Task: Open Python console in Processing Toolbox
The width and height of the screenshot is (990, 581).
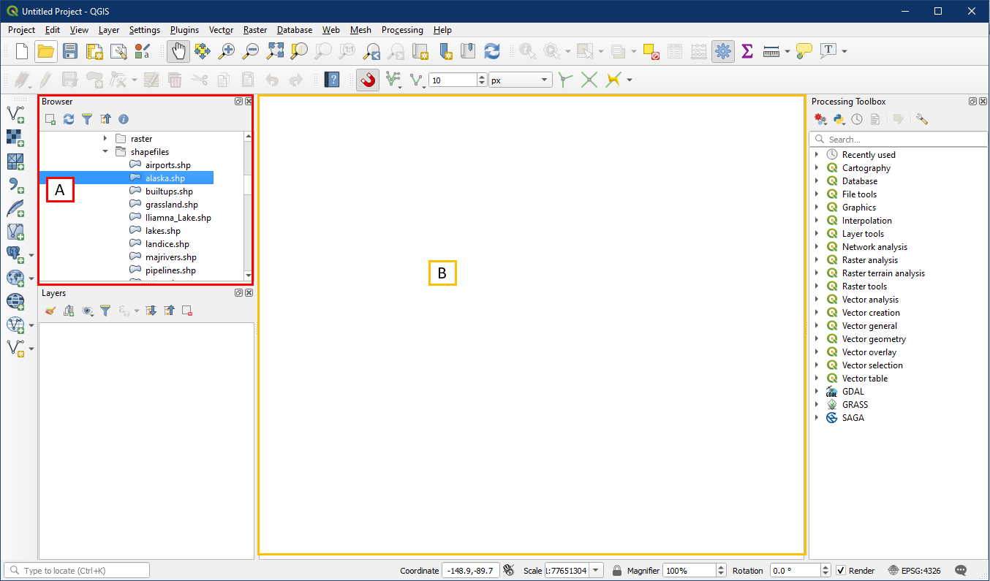Action: [839, 119]
